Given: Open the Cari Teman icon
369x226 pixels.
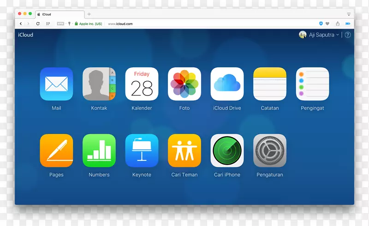Looking at the screenshot, I should pyautogui.click(x=184, y=151).
